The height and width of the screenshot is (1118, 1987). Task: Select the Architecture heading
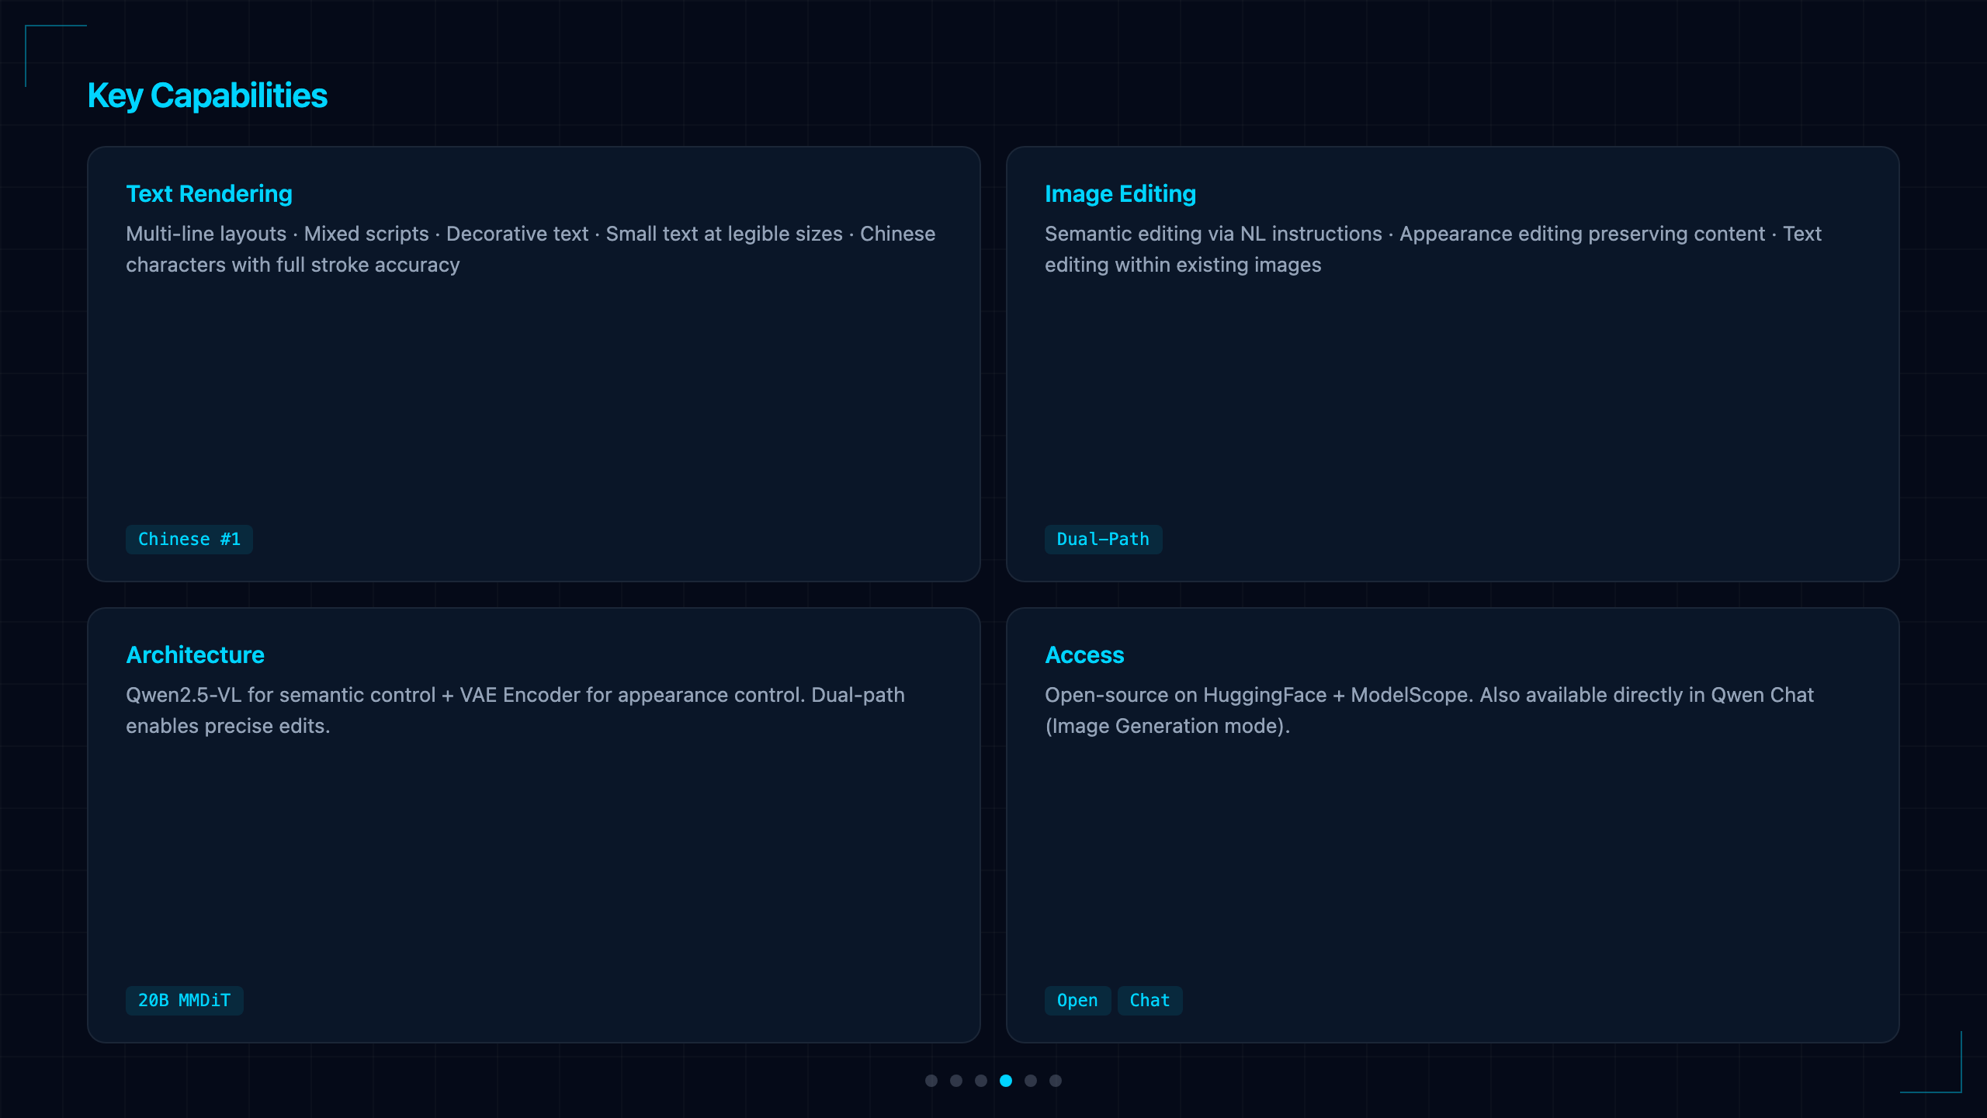pos(195,654)
